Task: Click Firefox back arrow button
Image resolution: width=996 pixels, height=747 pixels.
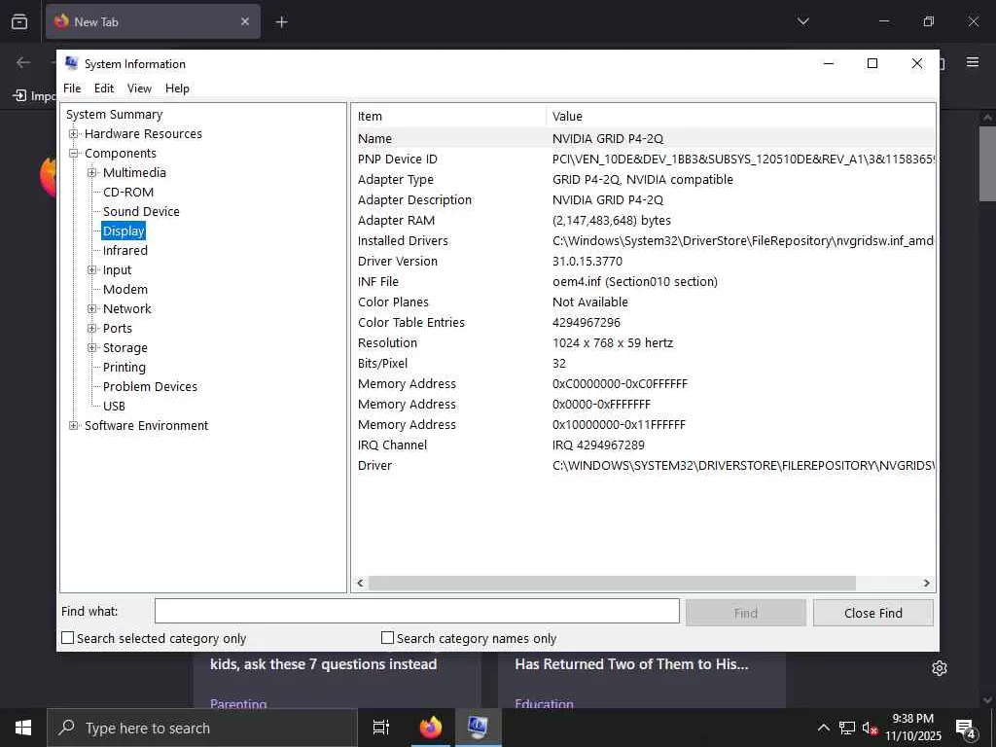Action: click(23, 62)
